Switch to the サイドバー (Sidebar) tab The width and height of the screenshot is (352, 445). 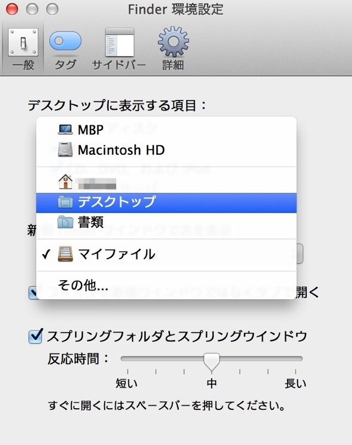tap(119, 49)
